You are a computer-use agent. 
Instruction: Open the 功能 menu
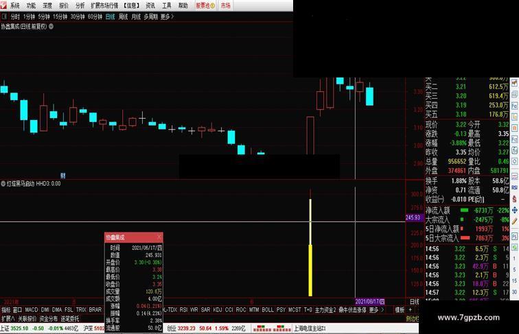[x=31, y=5]
